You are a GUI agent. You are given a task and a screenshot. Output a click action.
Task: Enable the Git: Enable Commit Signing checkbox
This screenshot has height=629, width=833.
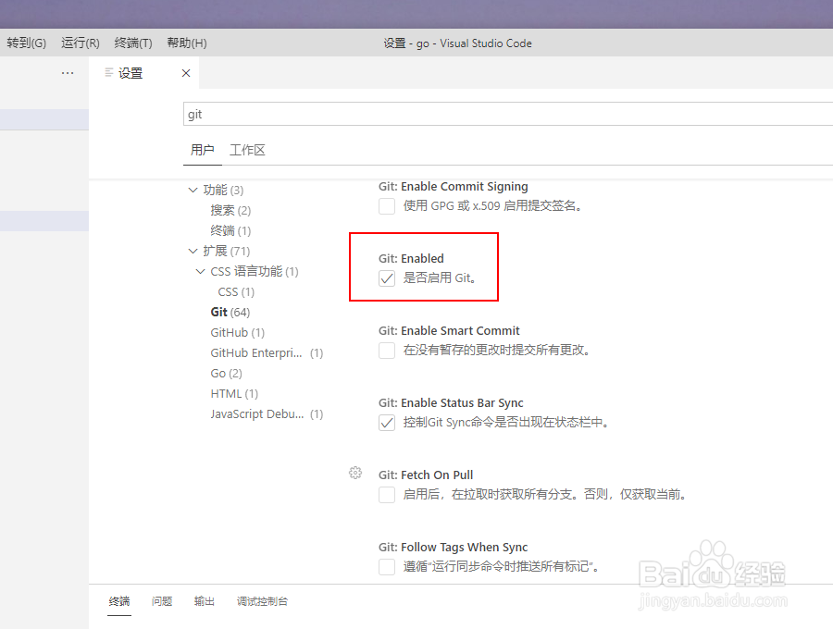tap(387, 206)
